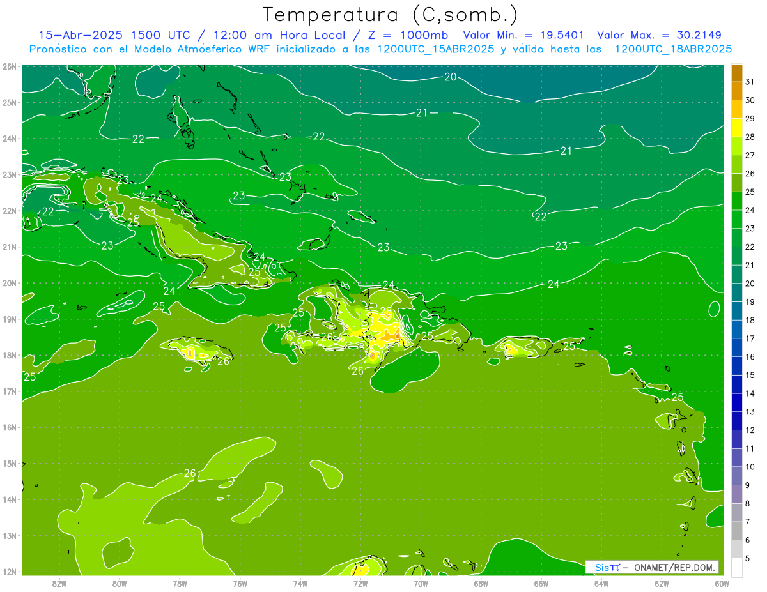Viewport: 767px width, 592px height.
Task: Click the Sisπ logo text
Action: 607,567
